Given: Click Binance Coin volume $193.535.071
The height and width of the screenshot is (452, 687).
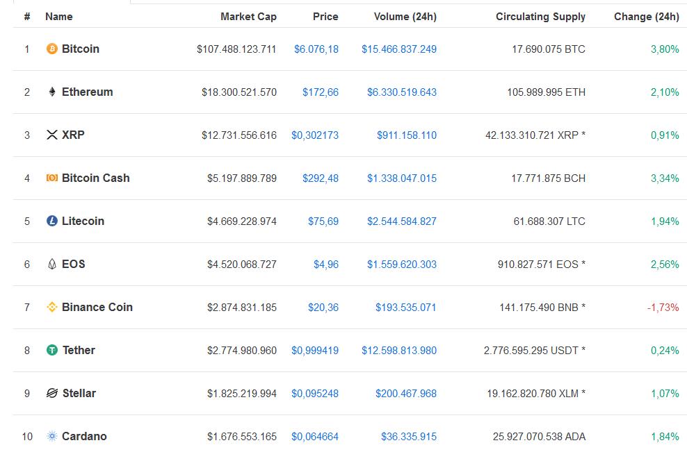Looking at the screenshot, I should pyautogui.click(x=405, y=308).
